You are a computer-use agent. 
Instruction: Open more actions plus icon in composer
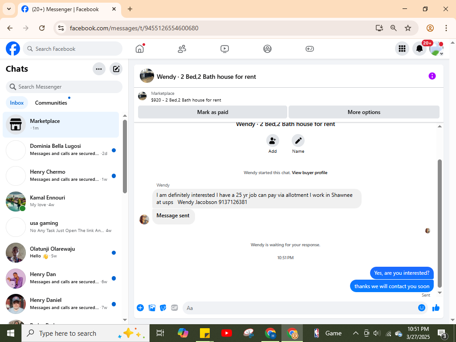tap(140, 308)
